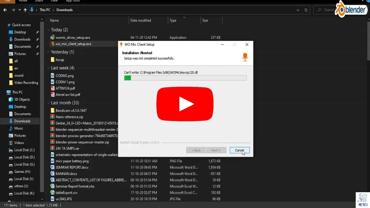
Task: Open Music under This PC
Action: 18,128
